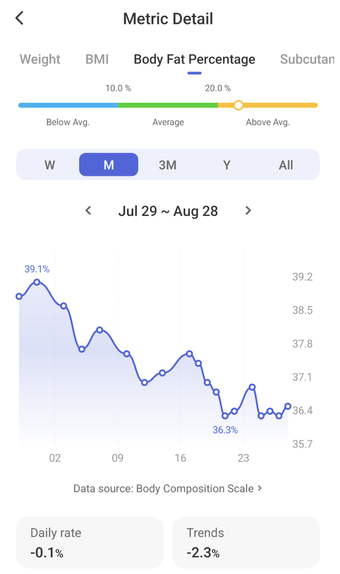Select the 36.3% lowest data point
This screenshot has height=574, width=340.
(x=225, y=416)
